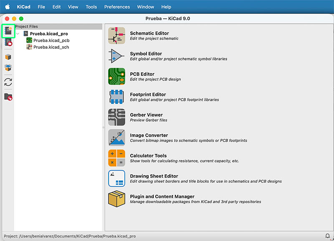Click the 'Convert bitmap images' description
Screen dimensions: 334x241
(189, 141)
